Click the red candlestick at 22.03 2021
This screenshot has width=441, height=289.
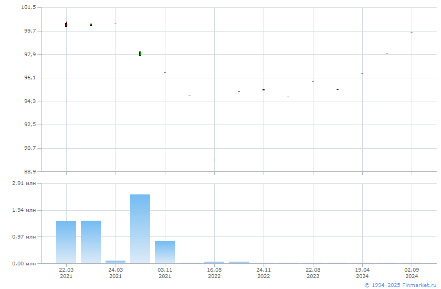point(66,25)
